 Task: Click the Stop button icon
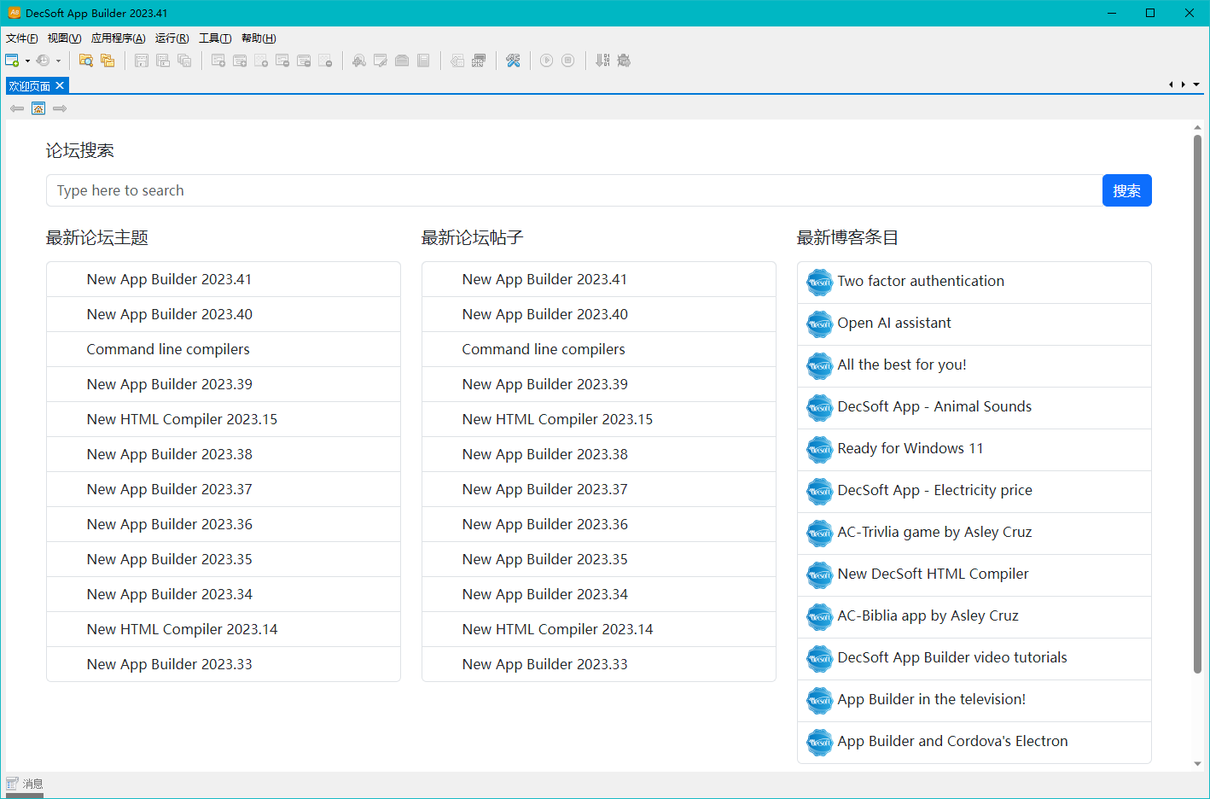pos(568,61)
